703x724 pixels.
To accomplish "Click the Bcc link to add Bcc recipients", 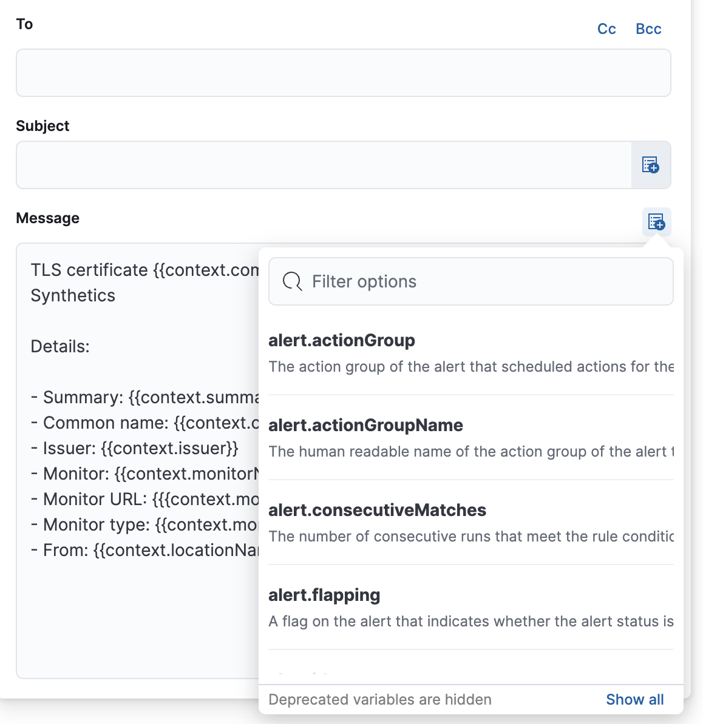I will pyautogui.click(x=648, y=28).
